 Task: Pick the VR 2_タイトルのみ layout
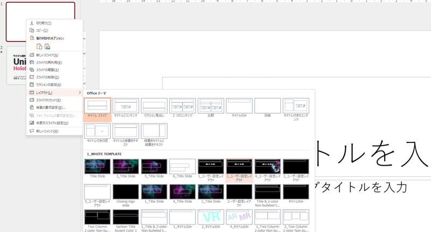point(211,219)
